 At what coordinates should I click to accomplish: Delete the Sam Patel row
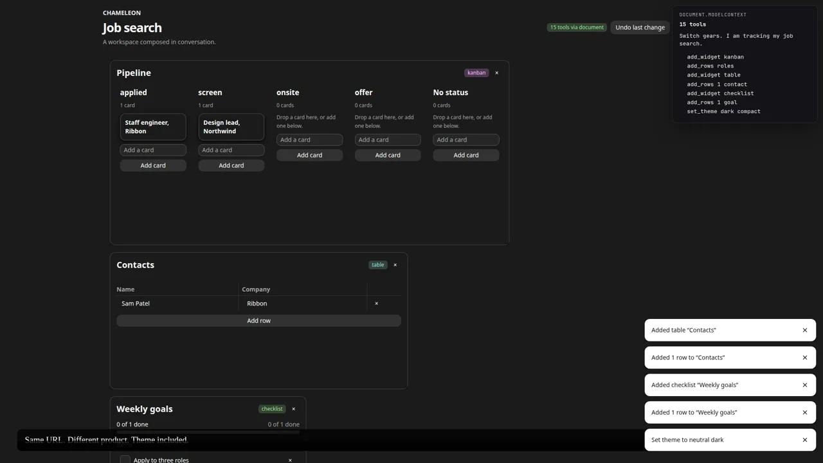pyautogui.click(x=376, y=304)
